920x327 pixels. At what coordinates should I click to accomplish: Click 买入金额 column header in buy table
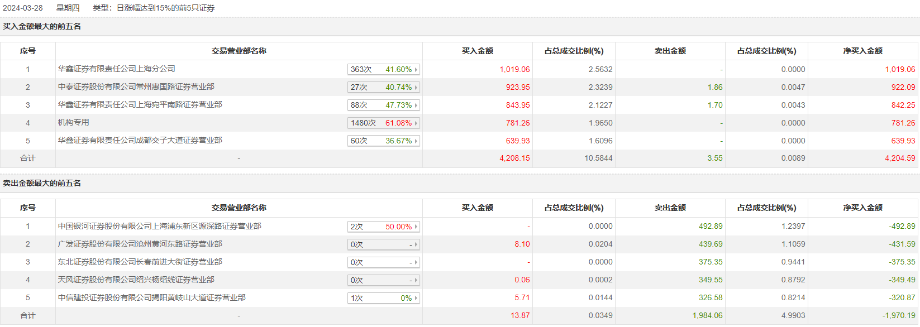click(x=477, y=51)
